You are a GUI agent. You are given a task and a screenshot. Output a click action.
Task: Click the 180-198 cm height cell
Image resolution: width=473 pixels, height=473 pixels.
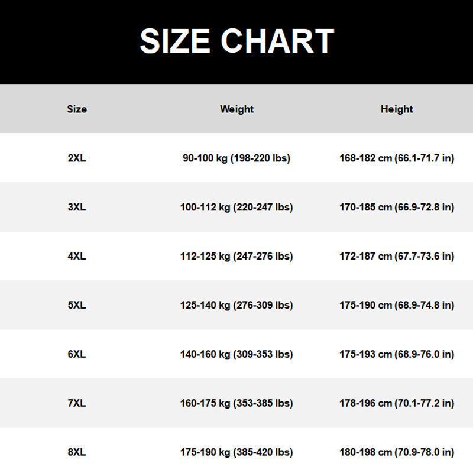tap(397, 452)
